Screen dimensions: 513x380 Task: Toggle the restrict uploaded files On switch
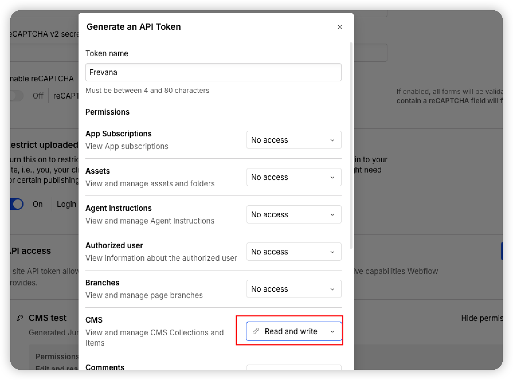point(17,204)
